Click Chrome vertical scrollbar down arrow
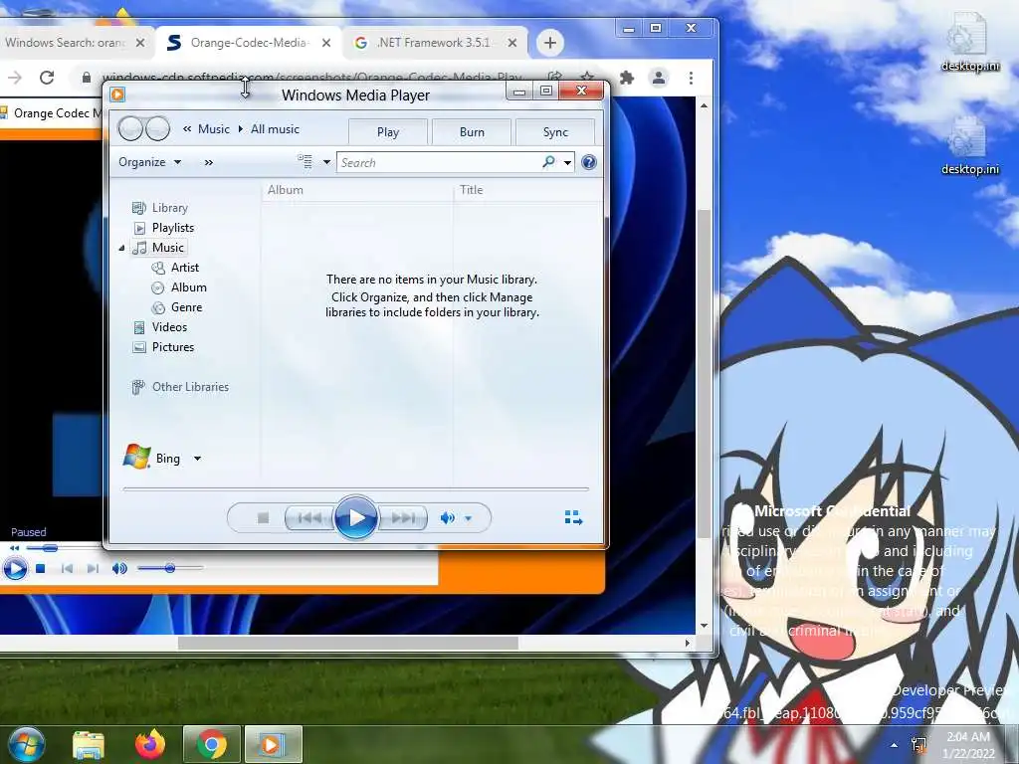 [x=704, y=626]
